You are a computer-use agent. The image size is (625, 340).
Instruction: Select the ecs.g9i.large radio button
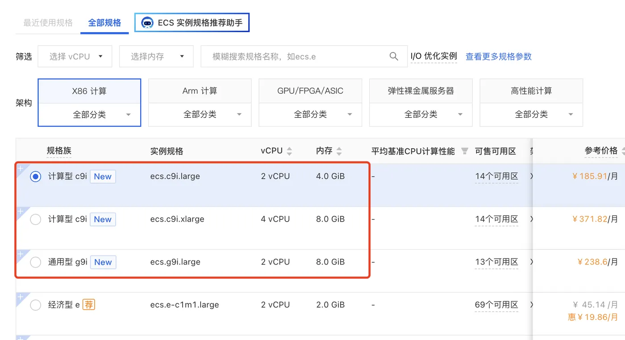35,262
